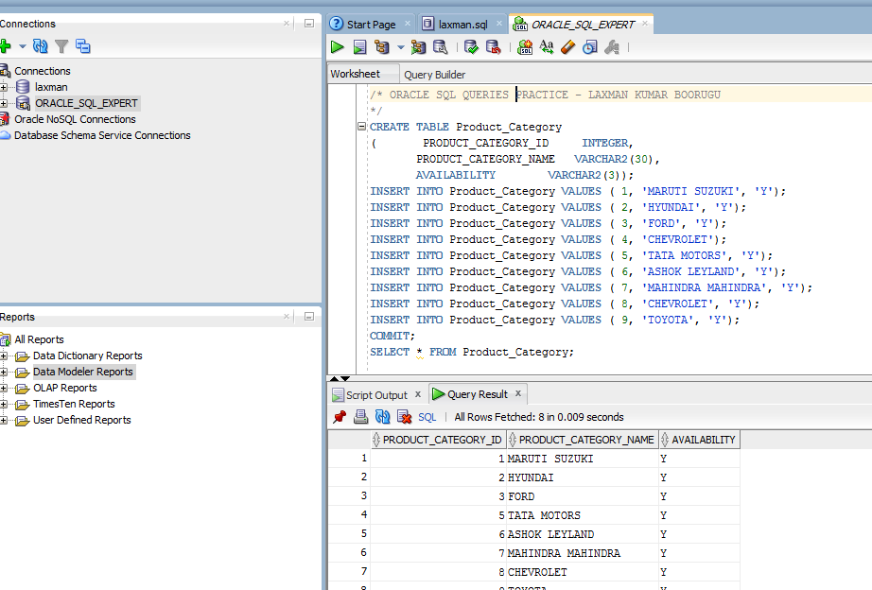
Task: Toggle the To Upper/Lower Case icon
Action: point(548,46)
